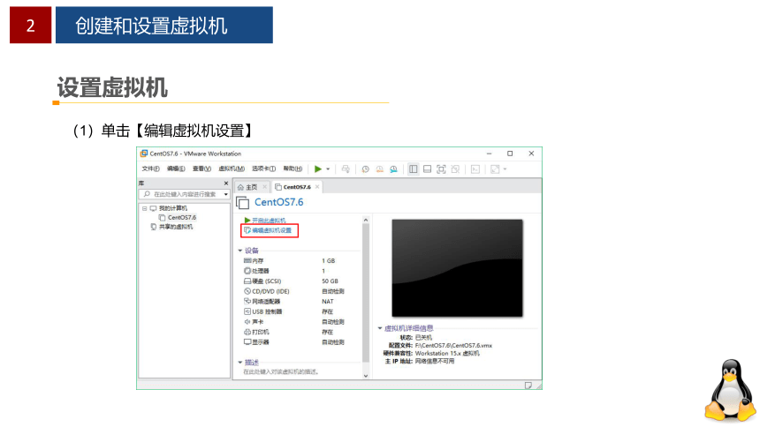
Task: Click the 内存 memory device icon
Action: 247,261
